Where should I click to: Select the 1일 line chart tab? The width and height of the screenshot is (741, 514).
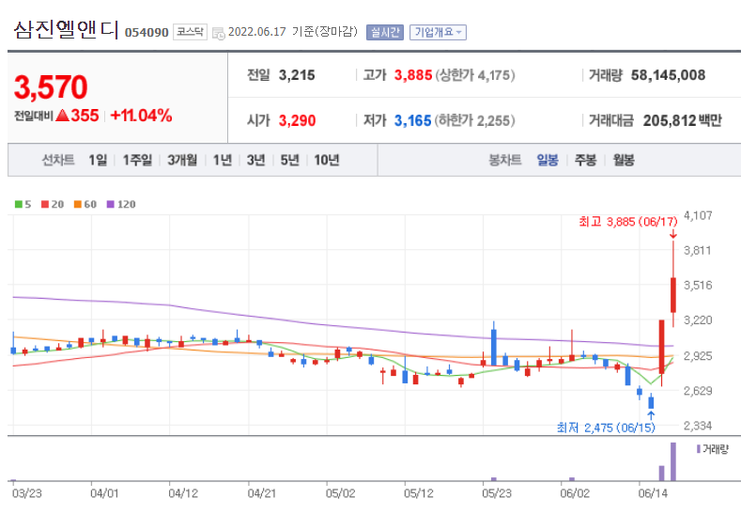(98, 160)
